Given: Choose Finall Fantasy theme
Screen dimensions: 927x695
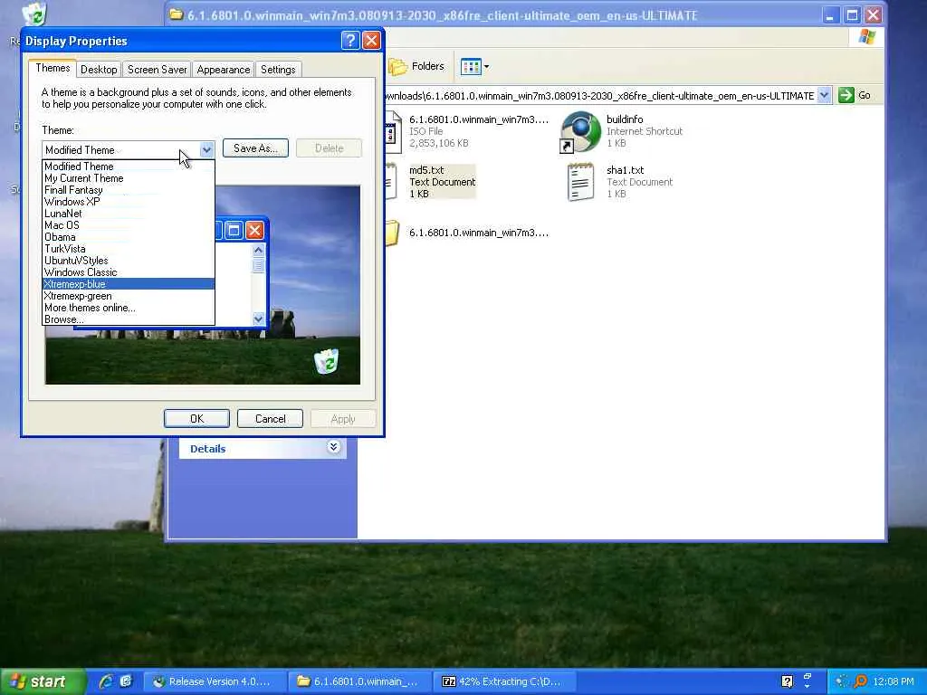Looking at the screenshot, I should click(129, 190).
